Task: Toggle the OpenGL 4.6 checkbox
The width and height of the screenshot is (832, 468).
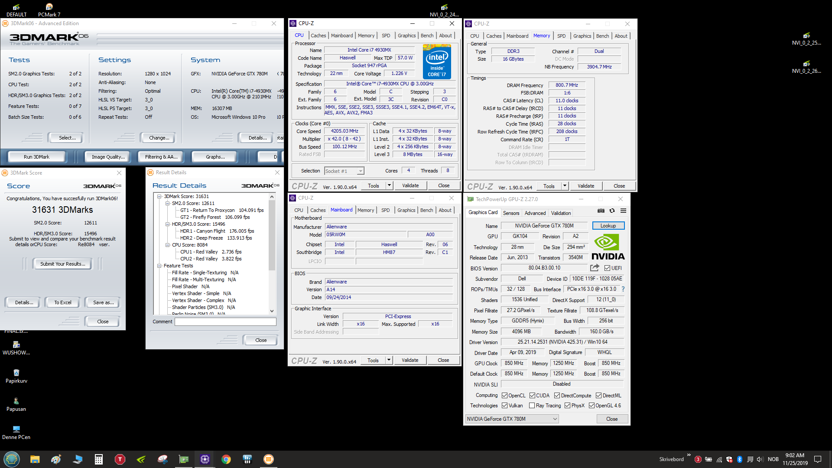Action: (x=591, y=406)
